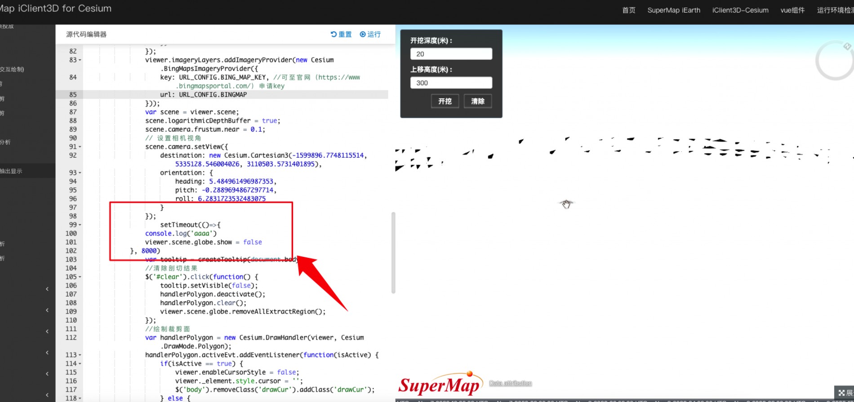Screen dimensions: 854x402
Task: Fold code at line 105 arrow
Action: tap(80, 277)
